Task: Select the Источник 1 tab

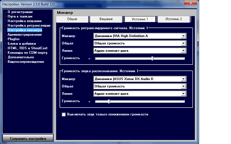Action: point(140,19)
